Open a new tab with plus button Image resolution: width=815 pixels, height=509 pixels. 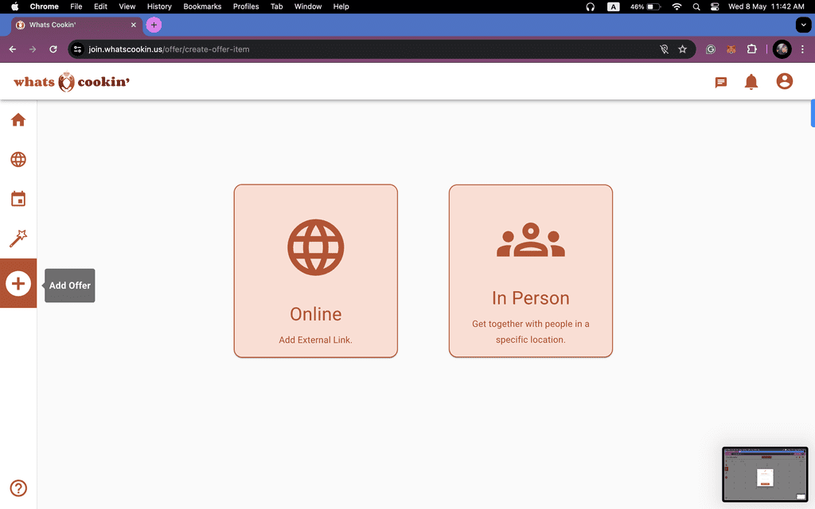click(x=154, y=25)
